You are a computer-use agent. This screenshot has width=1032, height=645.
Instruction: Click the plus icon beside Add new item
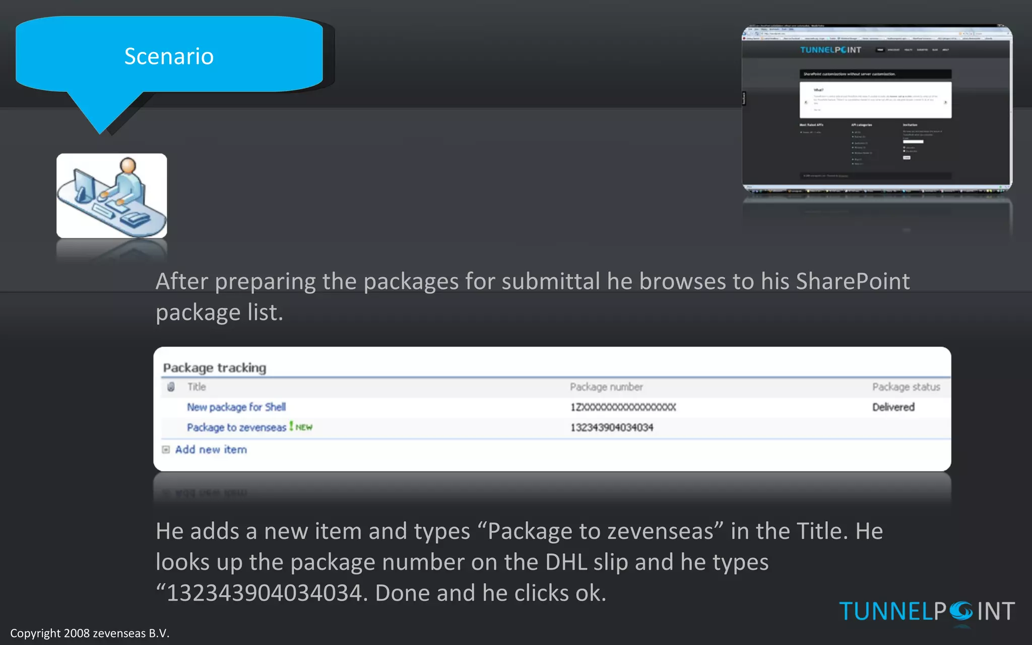pos(166,449)
